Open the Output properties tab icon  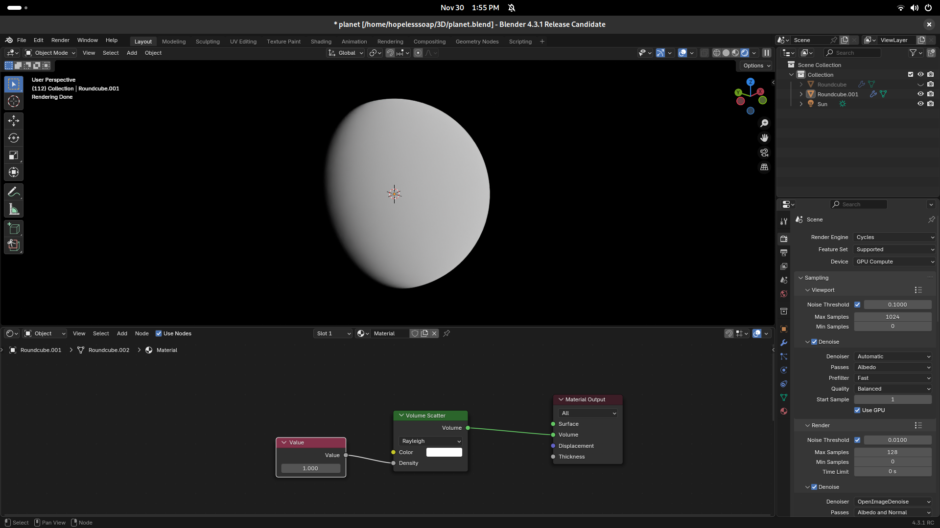[x=784, y=253]
